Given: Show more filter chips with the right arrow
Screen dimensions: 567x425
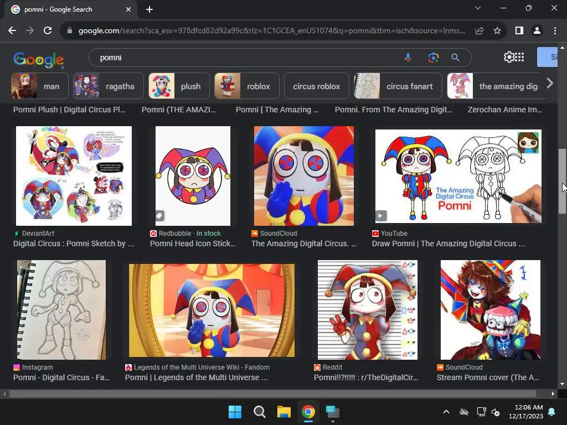Looking at the screenshot, I should (x=550, y=84).
